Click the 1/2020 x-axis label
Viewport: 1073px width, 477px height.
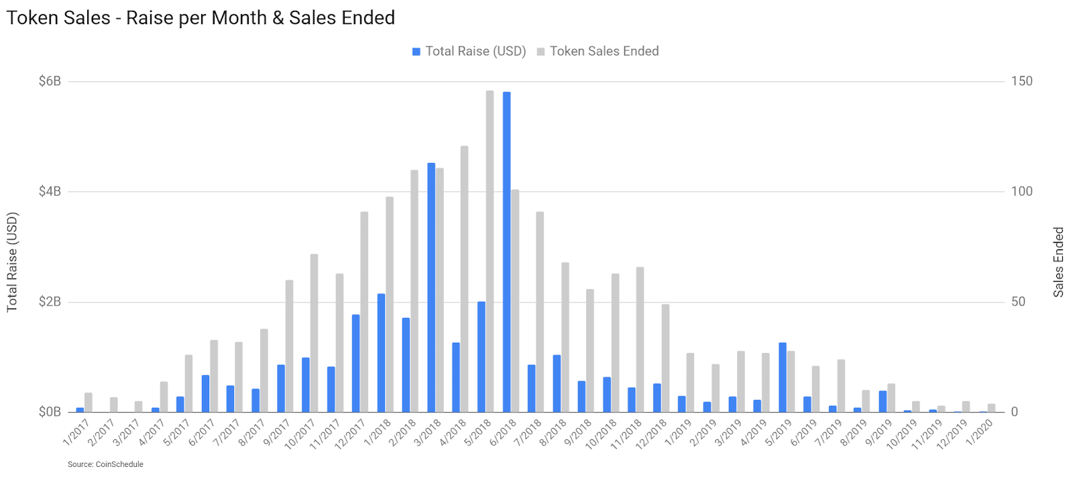point(979,433)
